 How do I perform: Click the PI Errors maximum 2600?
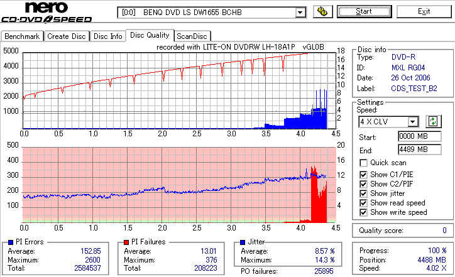92,260
